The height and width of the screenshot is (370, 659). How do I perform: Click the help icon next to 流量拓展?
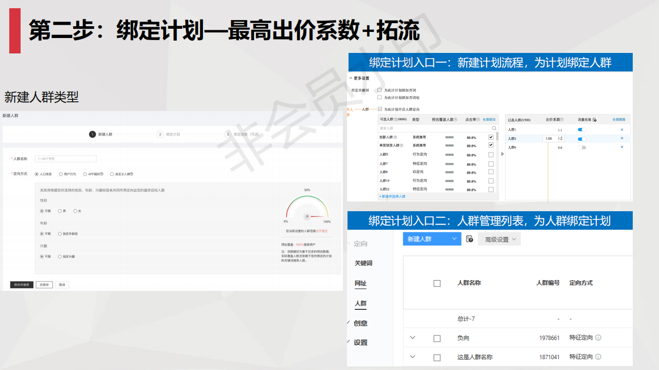click(594, 120)
